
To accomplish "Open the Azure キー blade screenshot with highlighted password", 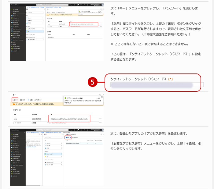I will (57, 32).
